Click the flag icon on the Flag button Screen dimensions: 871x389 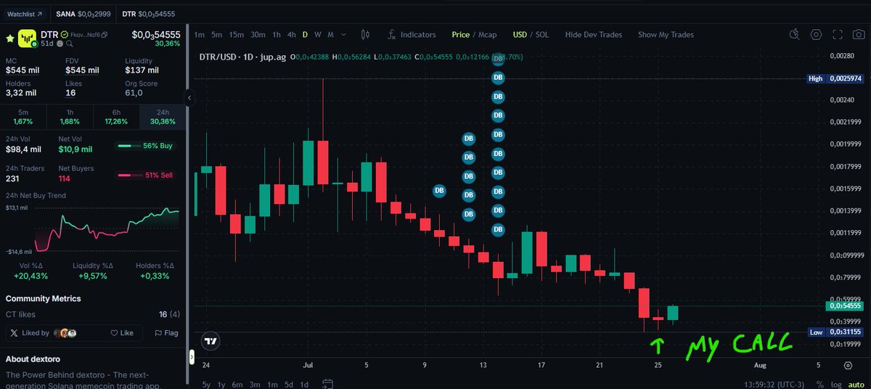coord(158,333)
